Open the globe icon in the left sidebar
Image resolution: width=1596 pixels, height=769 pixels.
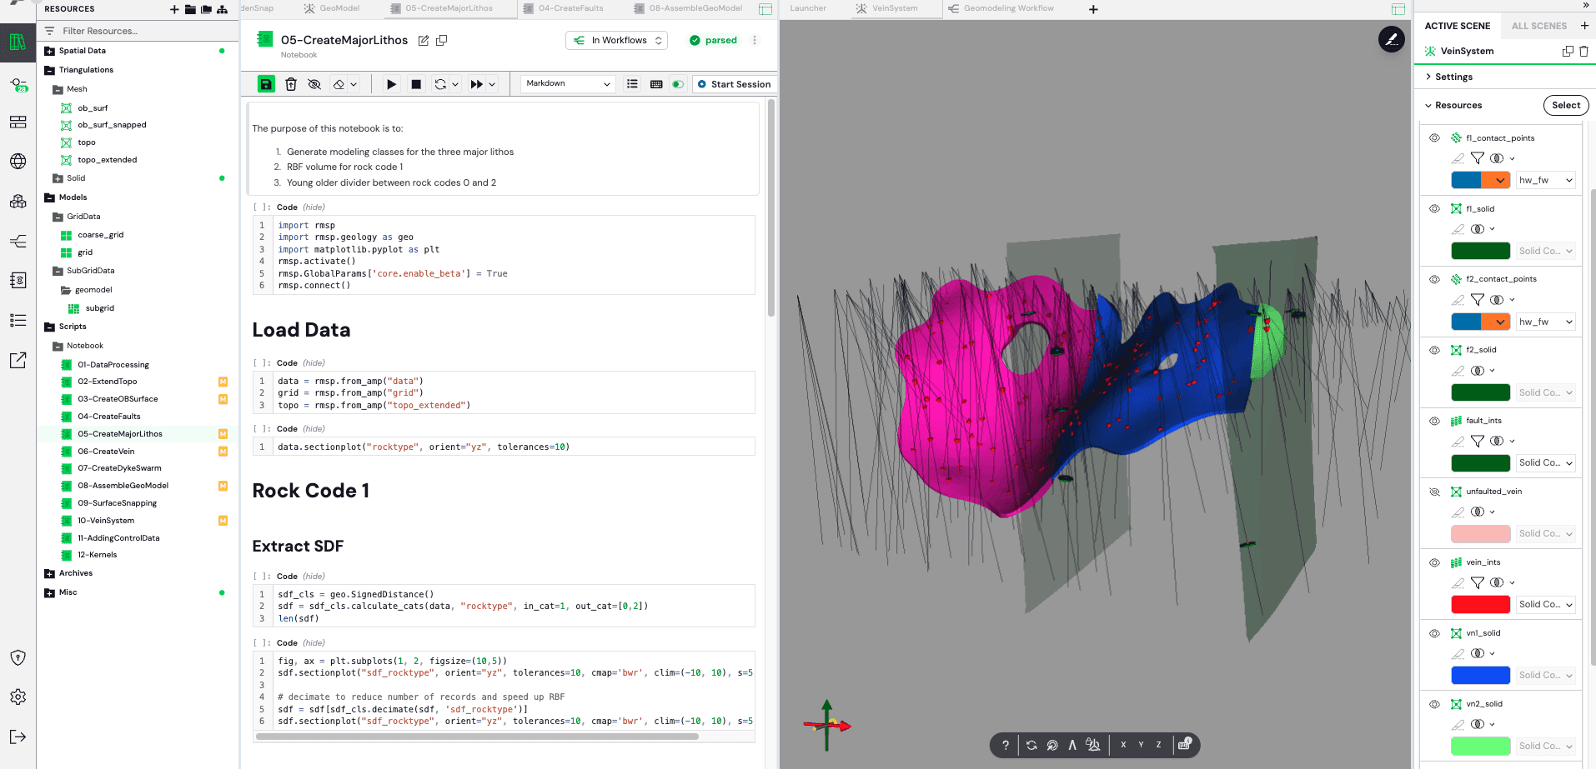pyautogui.click(x=18, y=162)
